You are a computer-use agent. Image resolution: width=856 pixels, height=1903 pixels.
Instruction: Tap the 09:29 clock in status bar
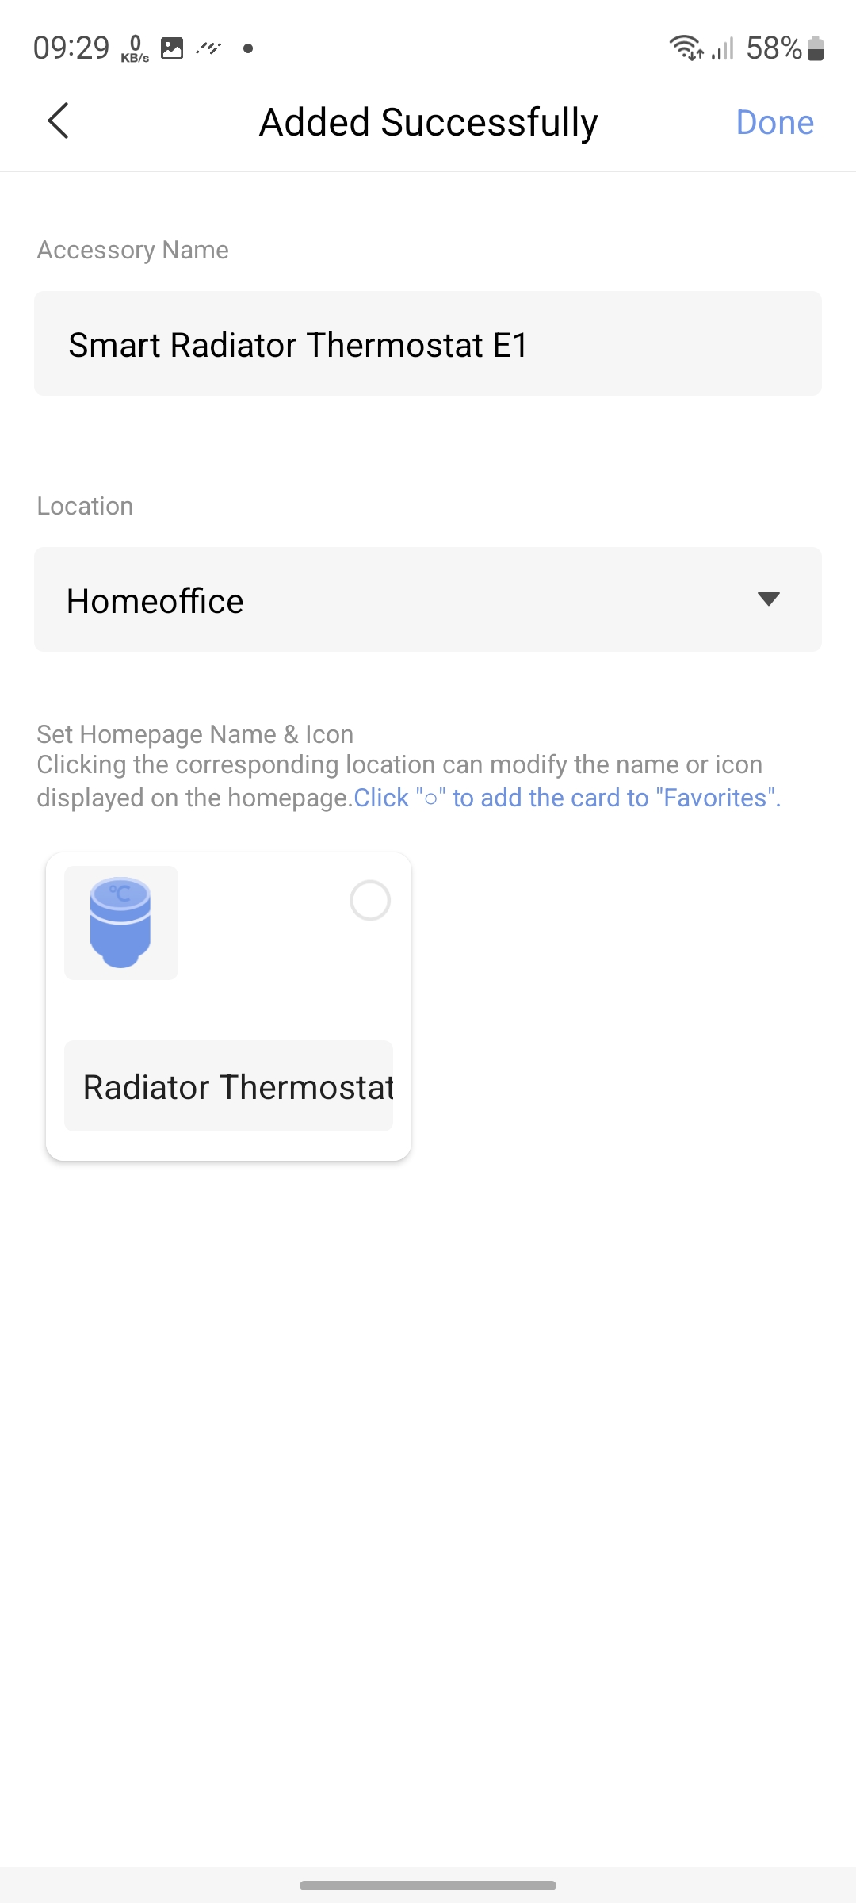point(71,48)
